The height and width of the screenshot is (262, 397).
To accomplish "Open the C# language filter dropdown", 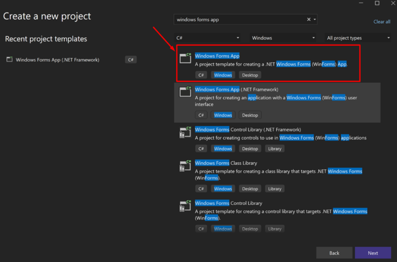I will point(208,38).
